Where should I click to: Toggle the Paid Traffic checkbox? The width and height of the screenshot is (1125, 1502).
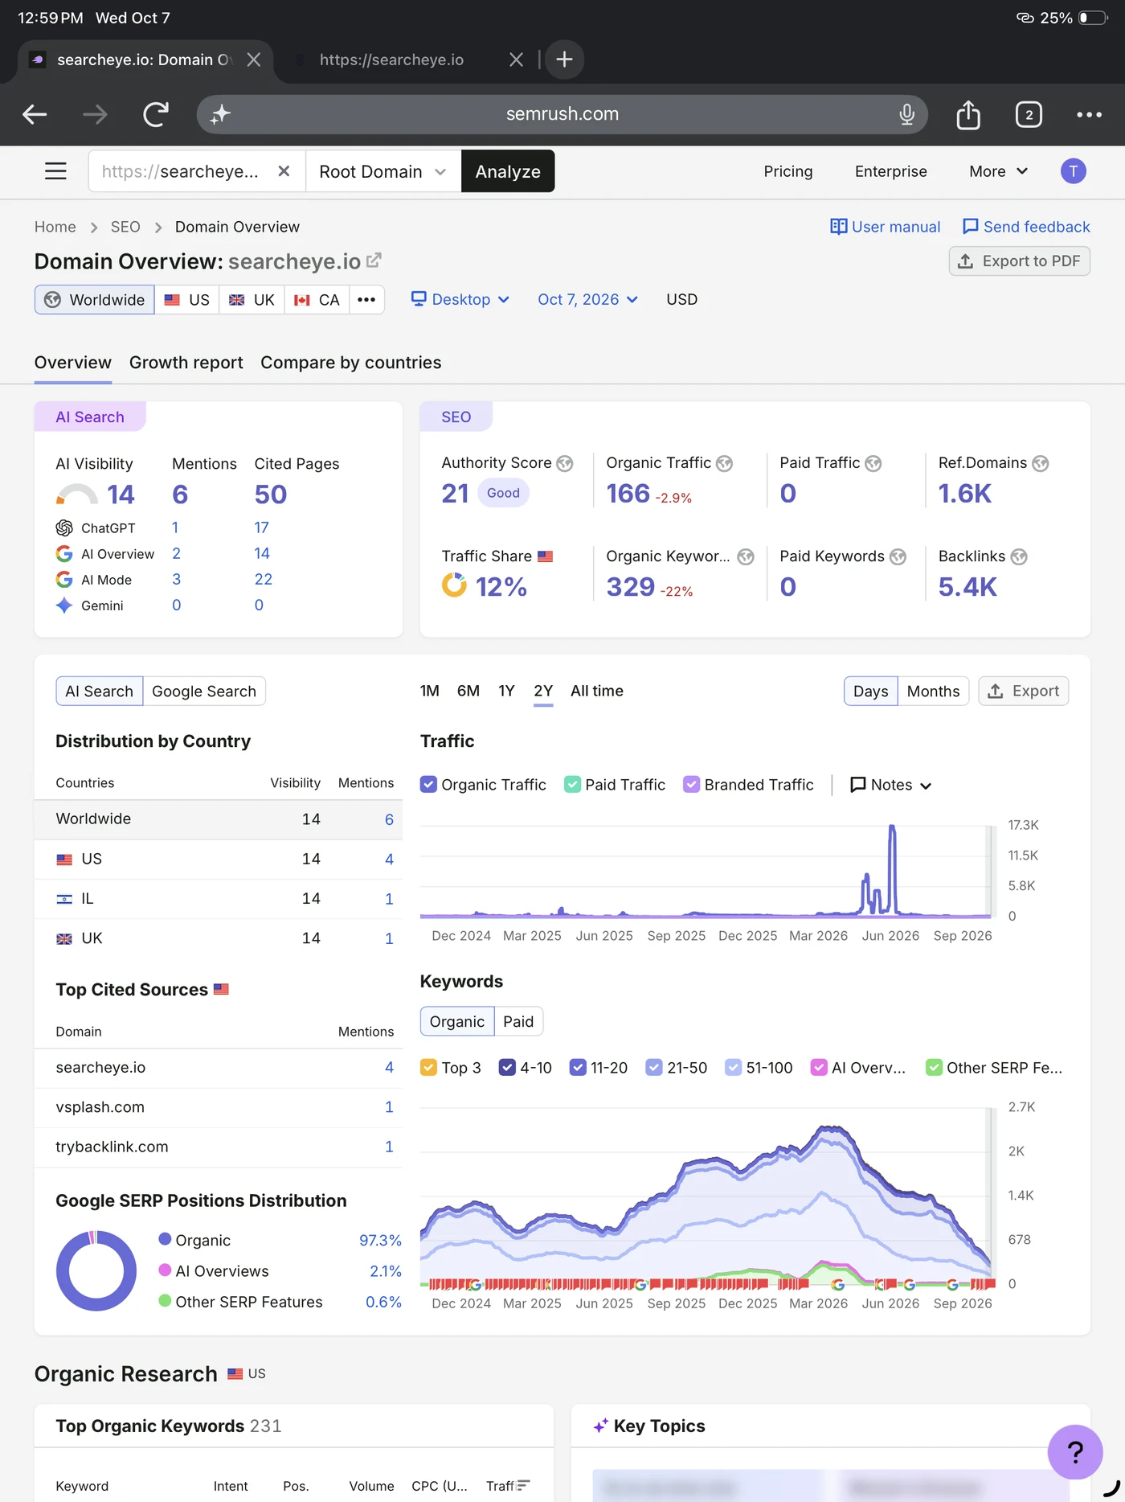click(572, 785)
